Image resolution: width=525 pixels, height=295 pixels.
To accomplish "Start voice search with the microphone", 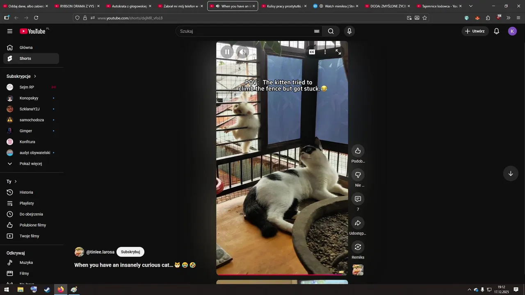I will coord(349,31).
